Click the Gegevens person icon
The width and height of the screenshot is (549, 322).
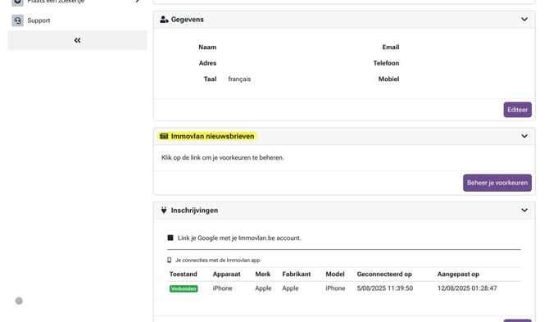click(164, 19)
